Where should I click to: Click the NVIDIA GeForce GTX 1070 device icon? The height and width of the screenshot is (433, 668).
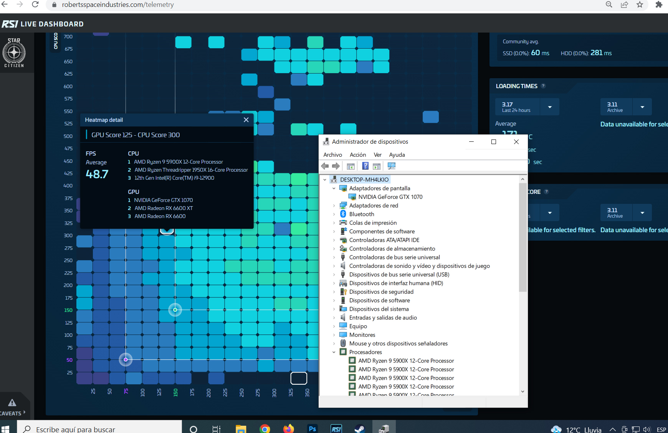pos(352,197)
